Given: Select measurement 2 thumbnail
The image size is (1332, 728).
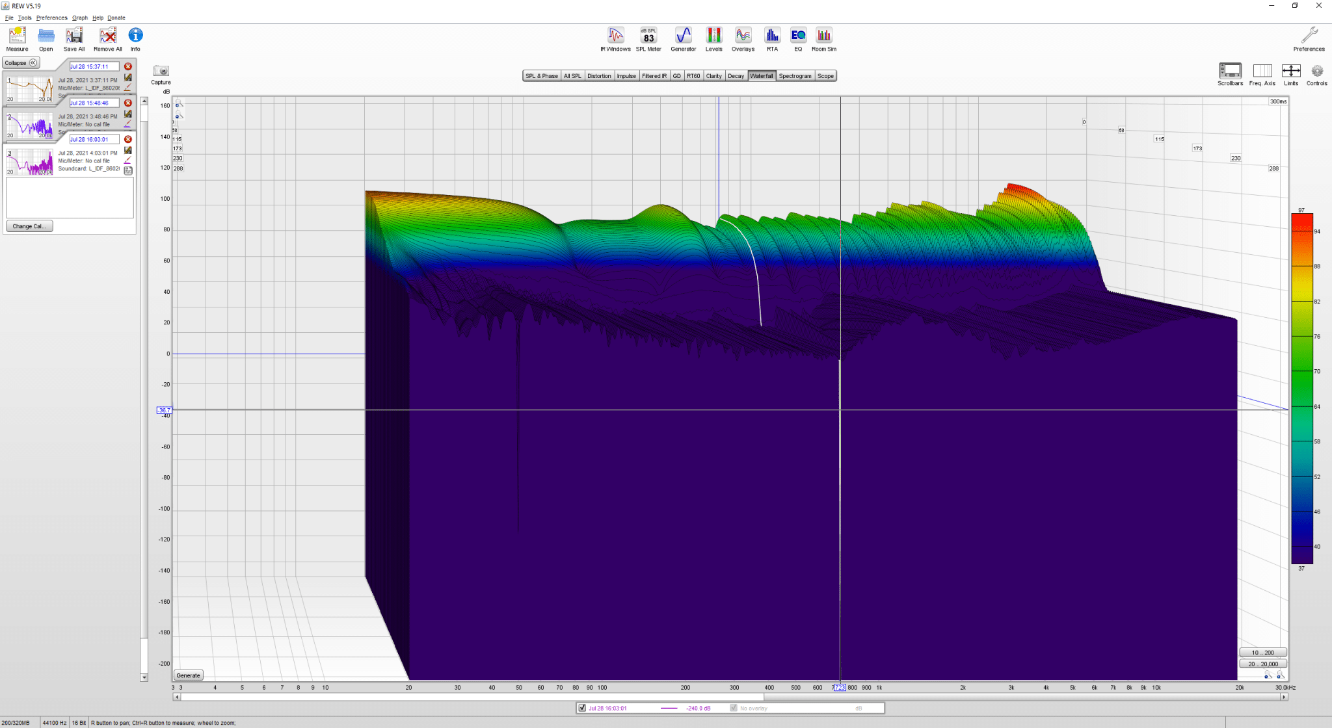Looking at the screenshot, I should click(x=29, y=125).
